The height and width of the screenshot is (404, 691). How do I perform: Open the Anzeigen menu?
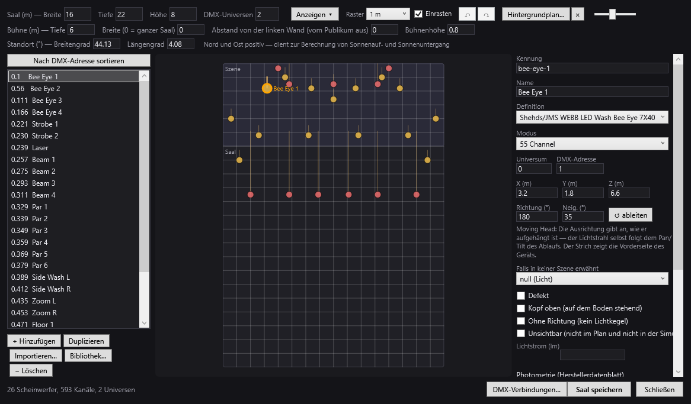[x=315, y=15]
